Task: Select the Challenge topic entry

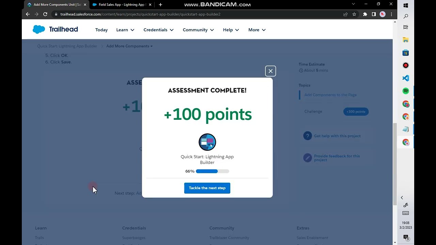Action: point(313,112)
